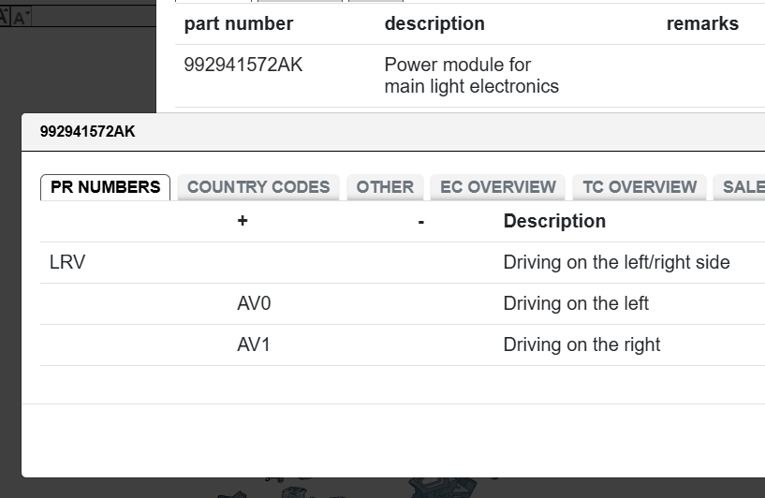Switch to the PR NUMBERS tab
The image size is (765, 498).
click(x=105, y=187)
